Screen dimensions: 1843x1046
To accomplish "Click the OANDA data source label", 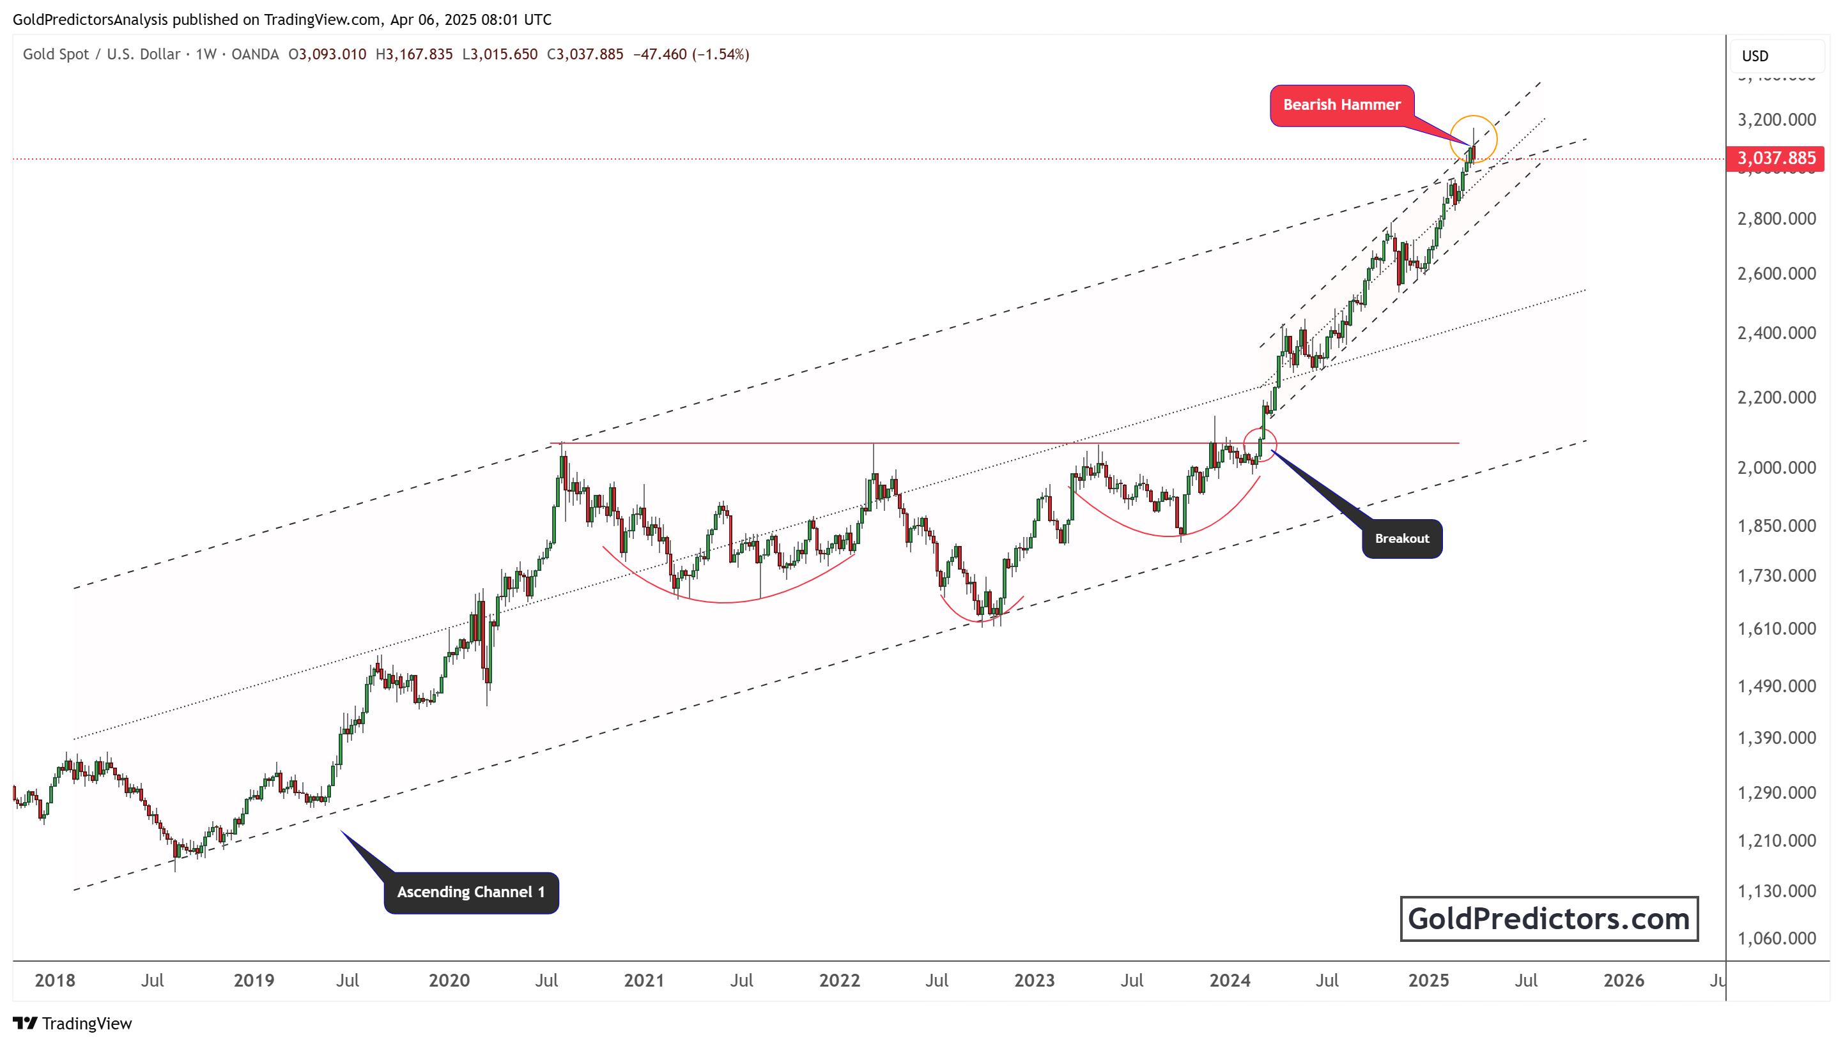I will click(x=255, y=55).
